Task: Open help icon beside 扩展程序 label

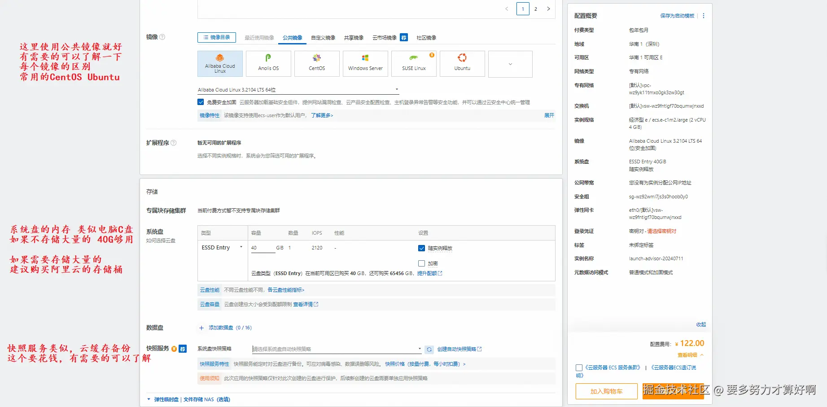Action: click(x=174, y=143)
